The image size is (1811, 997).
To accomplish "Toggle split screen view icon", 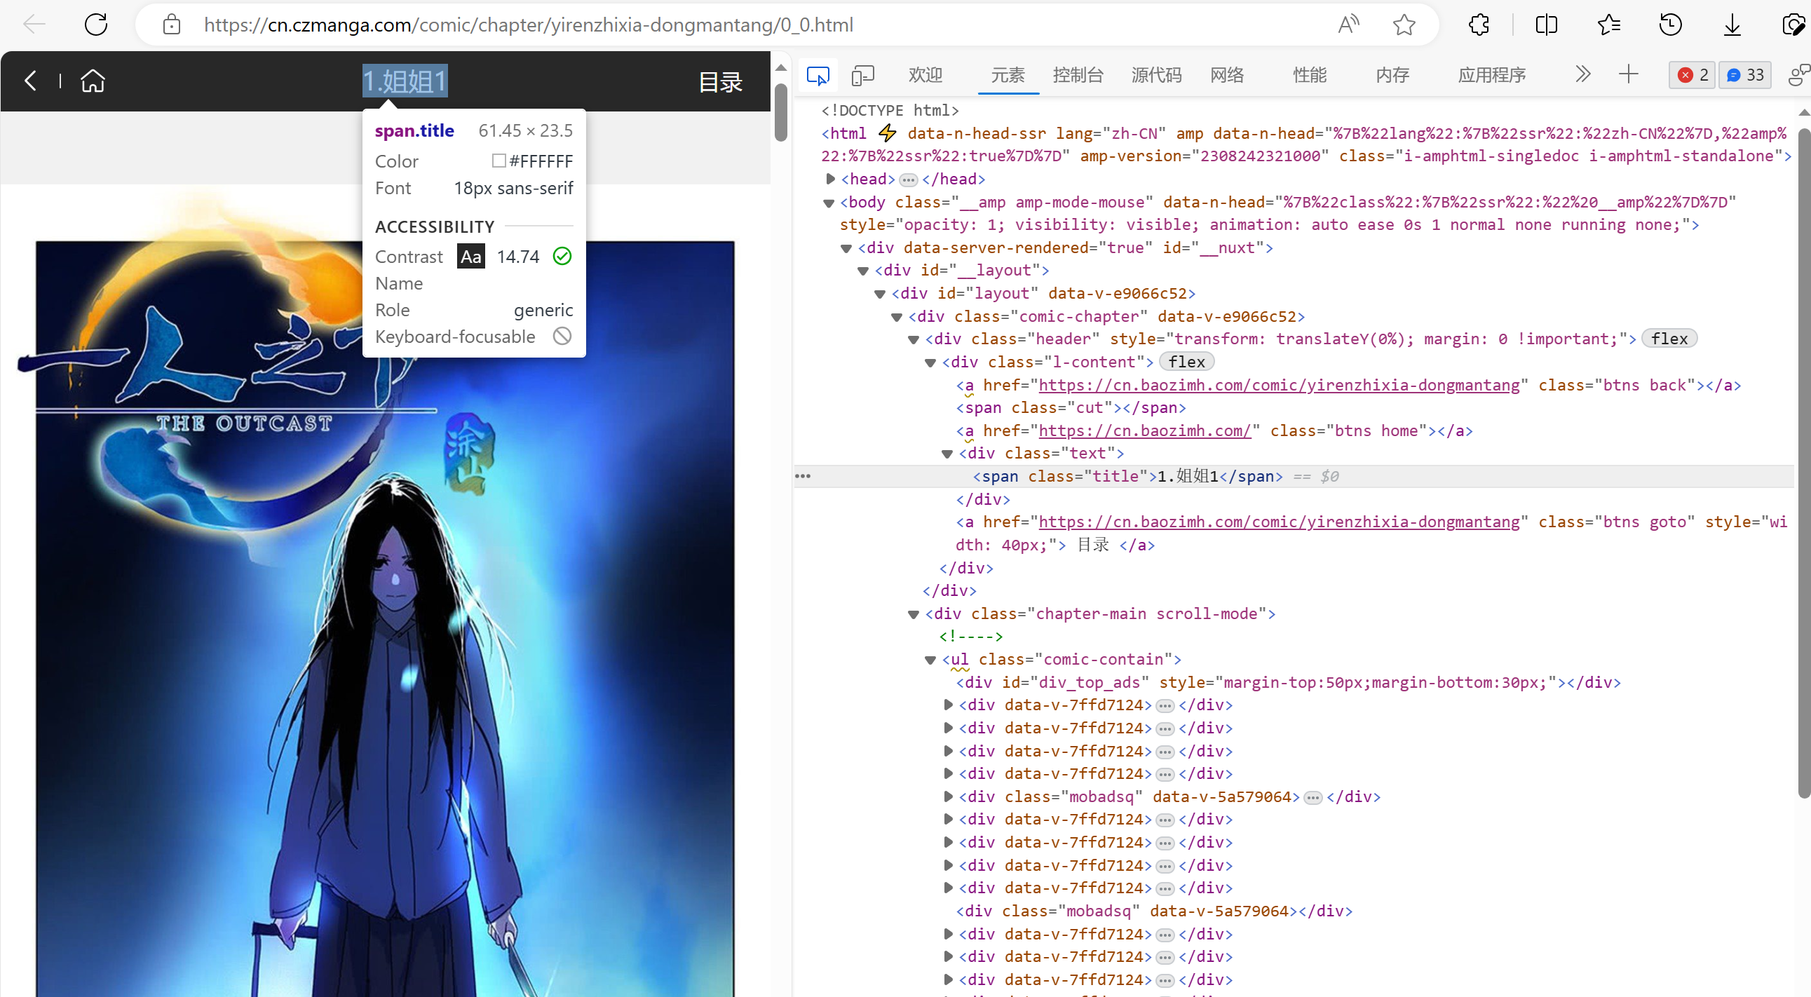I will [x=1546, y=25].
